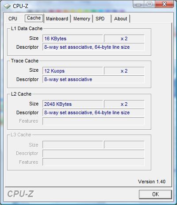Click the L1 Data Cache descriptor field
The image size is (177, 205).
point(93,47)
